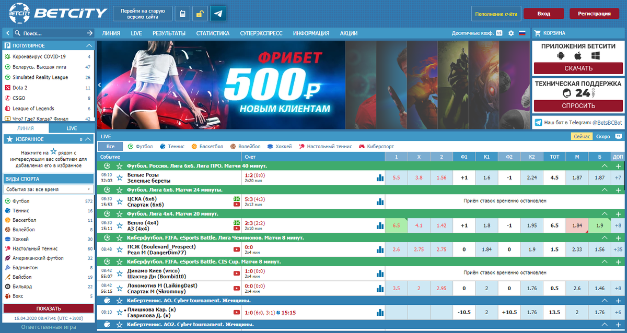Expand +35 extra markets for ПСЖ match

click(x=618, y=249)
